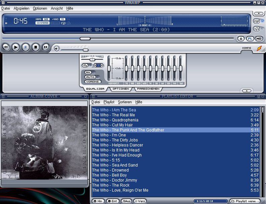Click the Vers (misc) playlist button
266x204 pixels.
tap(140, 201)
